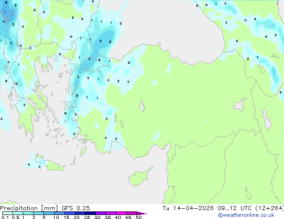
Task: Click the 20–25 mm legend swatch
Action: (x=80, y=213)
